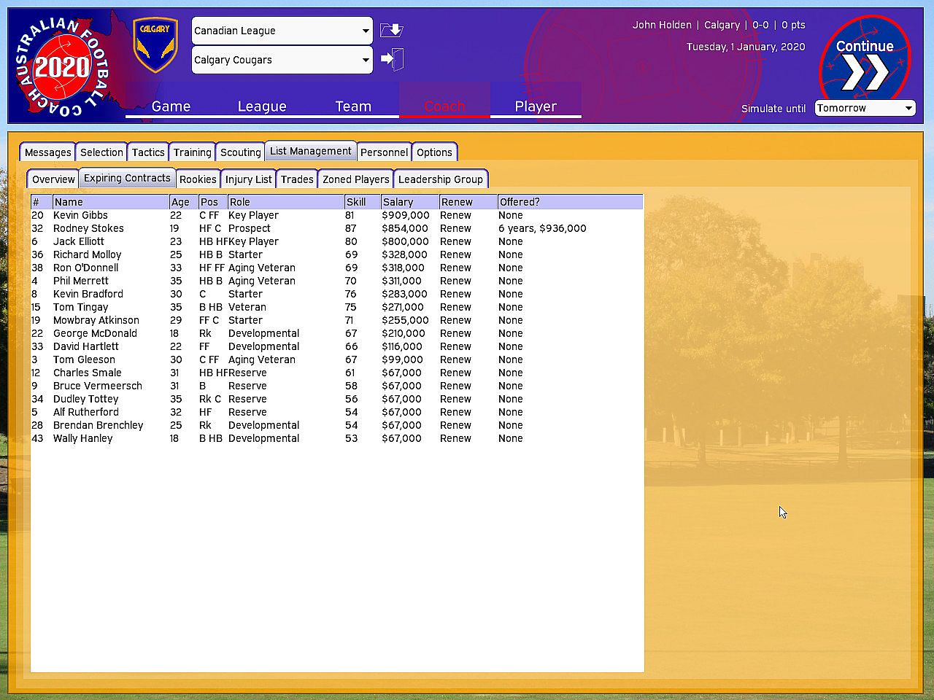Click the Calgary Cougars shield logo

[155, 45]
